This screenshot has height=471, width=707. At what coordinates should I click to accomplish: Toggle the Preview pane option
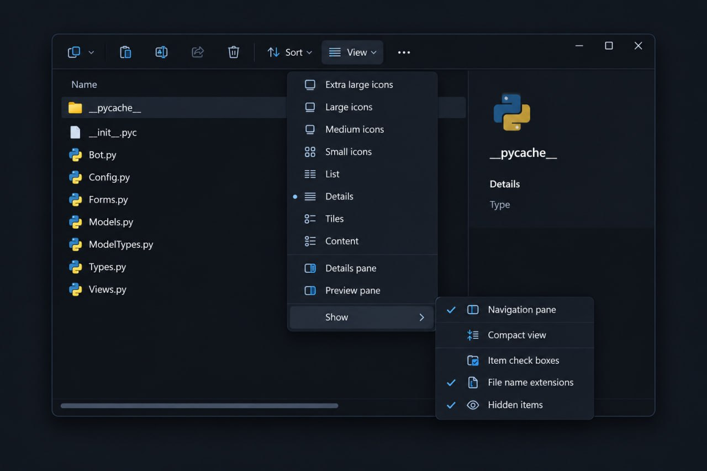tap(362, 290)
